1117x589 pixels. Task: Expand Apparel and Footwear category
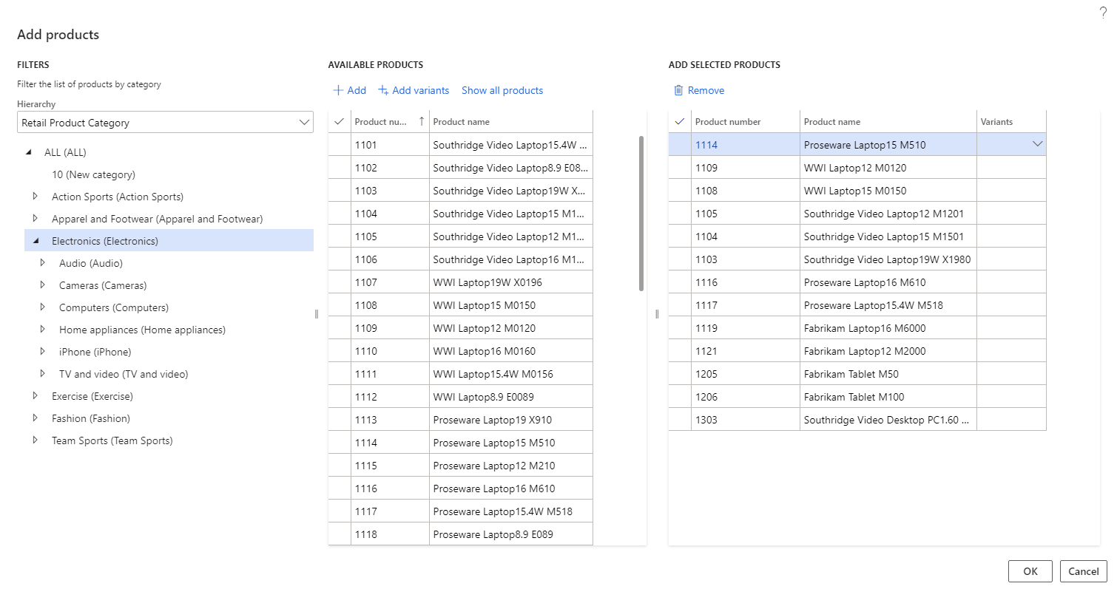click(35, 219)
